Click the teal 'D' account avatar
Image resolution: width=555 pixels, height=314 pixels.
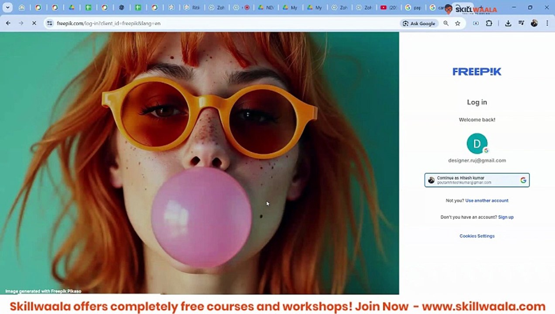coord(477,143)
